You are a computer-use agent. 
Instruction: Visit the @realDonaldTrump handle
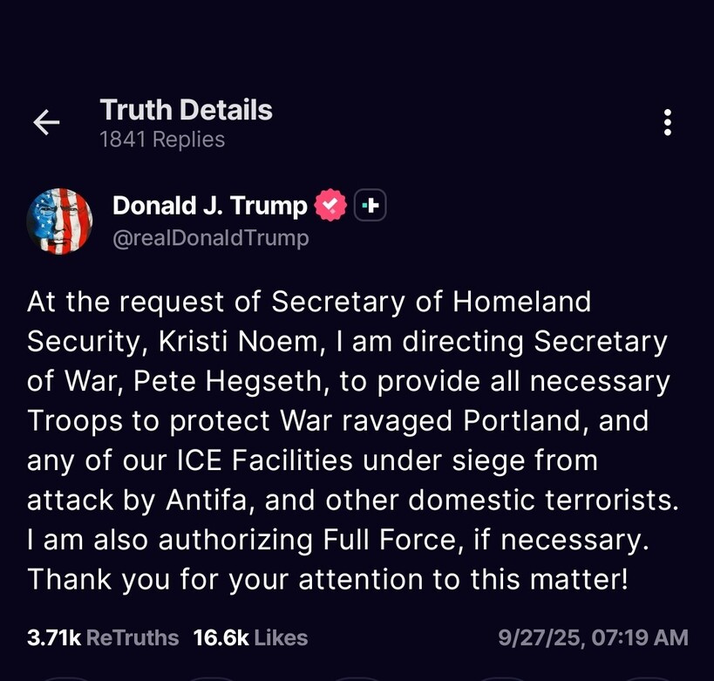[210, 238]
